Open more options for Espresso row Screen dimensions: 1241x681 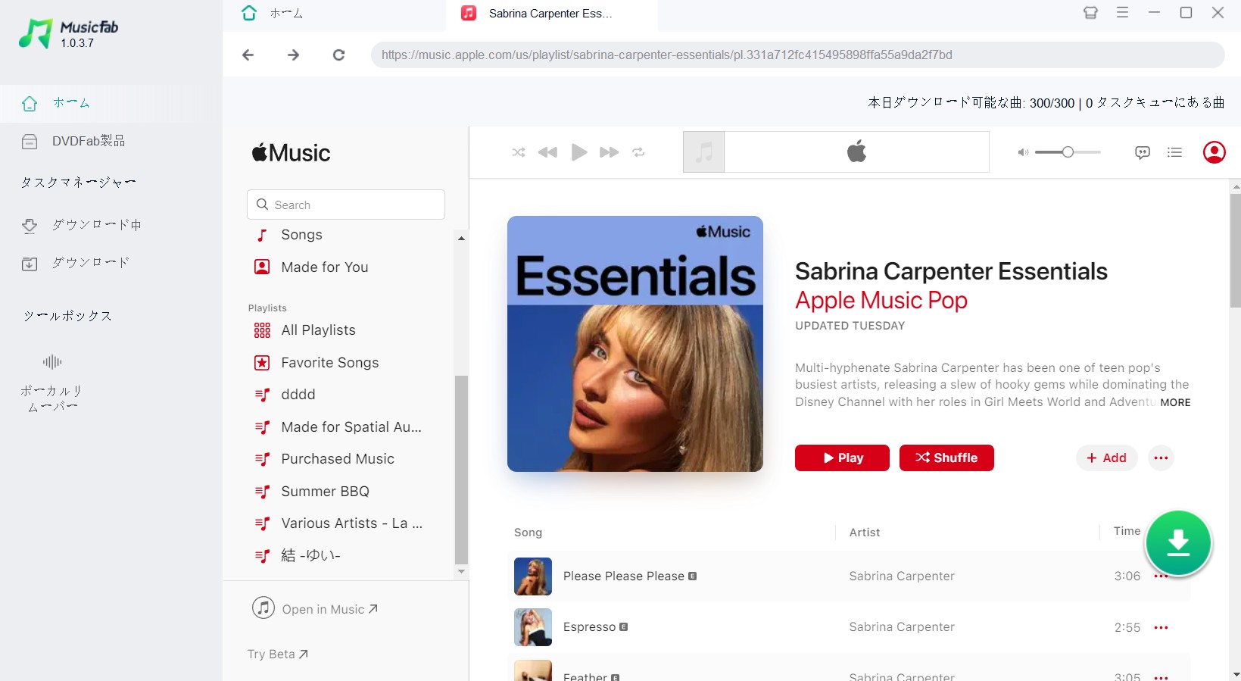point(1161,627)
